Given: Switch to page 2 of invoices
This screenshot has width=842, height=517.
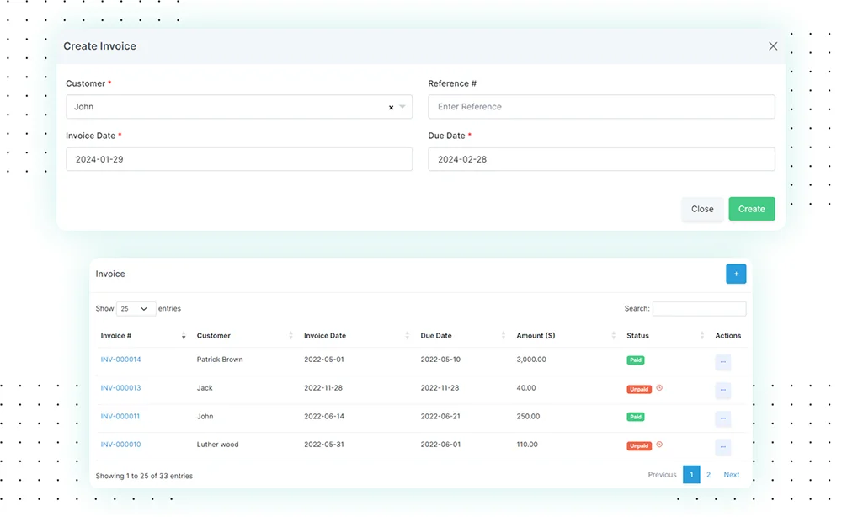Looking at the screenshot, I should coord(708,474).
